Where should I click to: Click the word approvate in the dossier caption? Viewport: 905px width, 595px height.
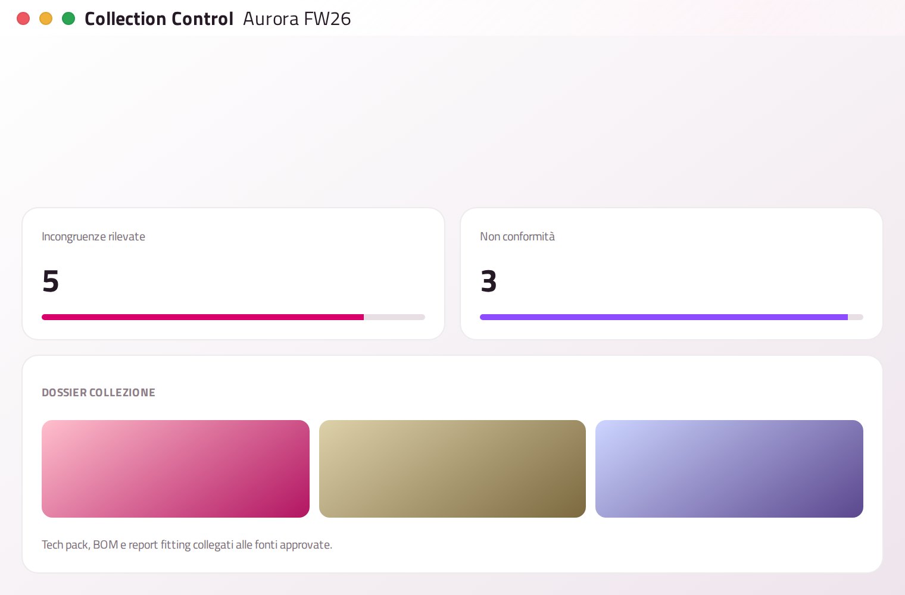click(x=306, y=545)
